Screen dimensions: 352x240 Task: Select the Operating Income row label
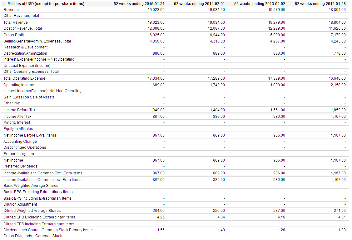tap(19, 85)
